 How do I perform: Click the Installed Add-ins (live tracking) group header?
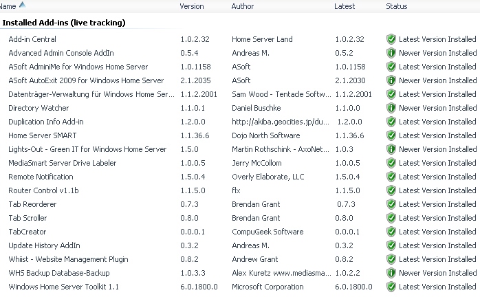(x=64, y=23)
